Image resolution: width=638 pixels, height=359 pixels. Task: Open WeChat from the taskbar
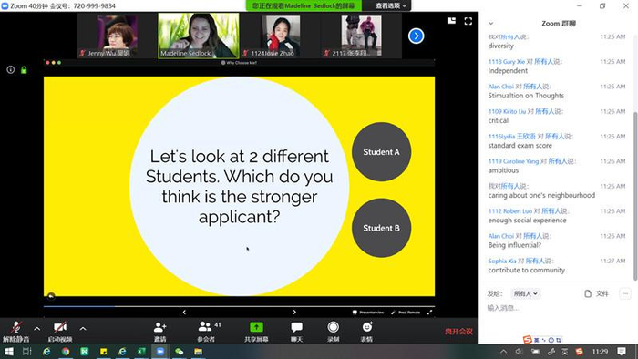coord(179,352)
